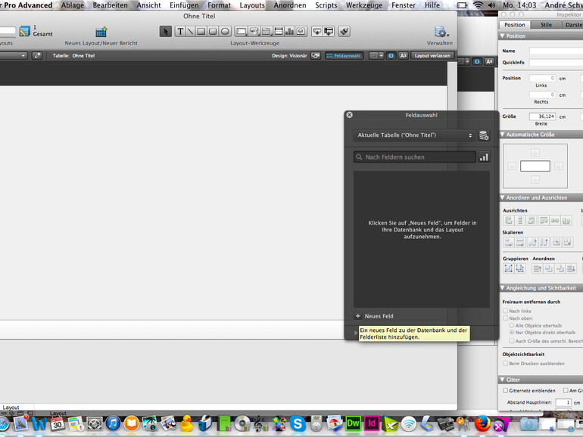Check Auch Größe des umschl. Bereichs
Screen dimensions: 583x437
(512, 341)
